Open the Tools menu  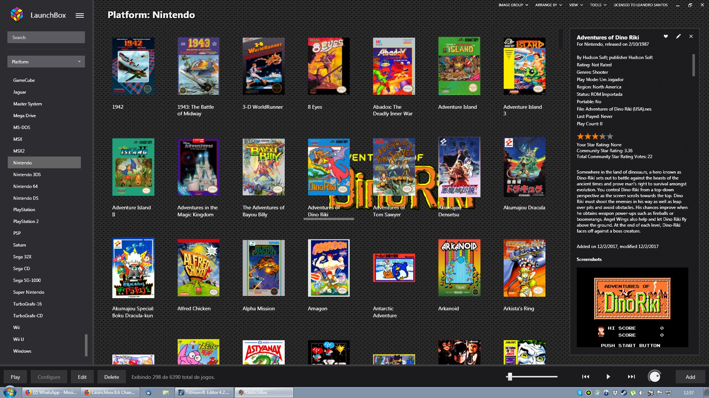point(598,5)
